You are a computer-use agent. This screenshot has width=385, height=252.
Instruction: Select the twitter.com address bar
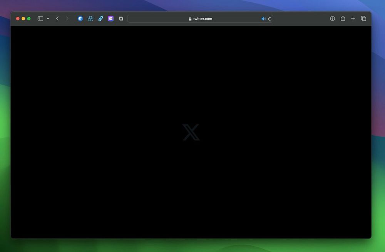(200, 18)
